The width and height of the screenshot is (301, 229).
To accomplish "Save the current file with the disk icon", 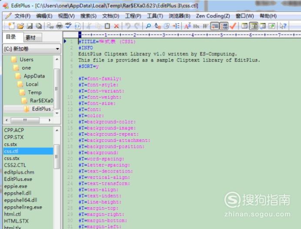I will click(30, 26).
